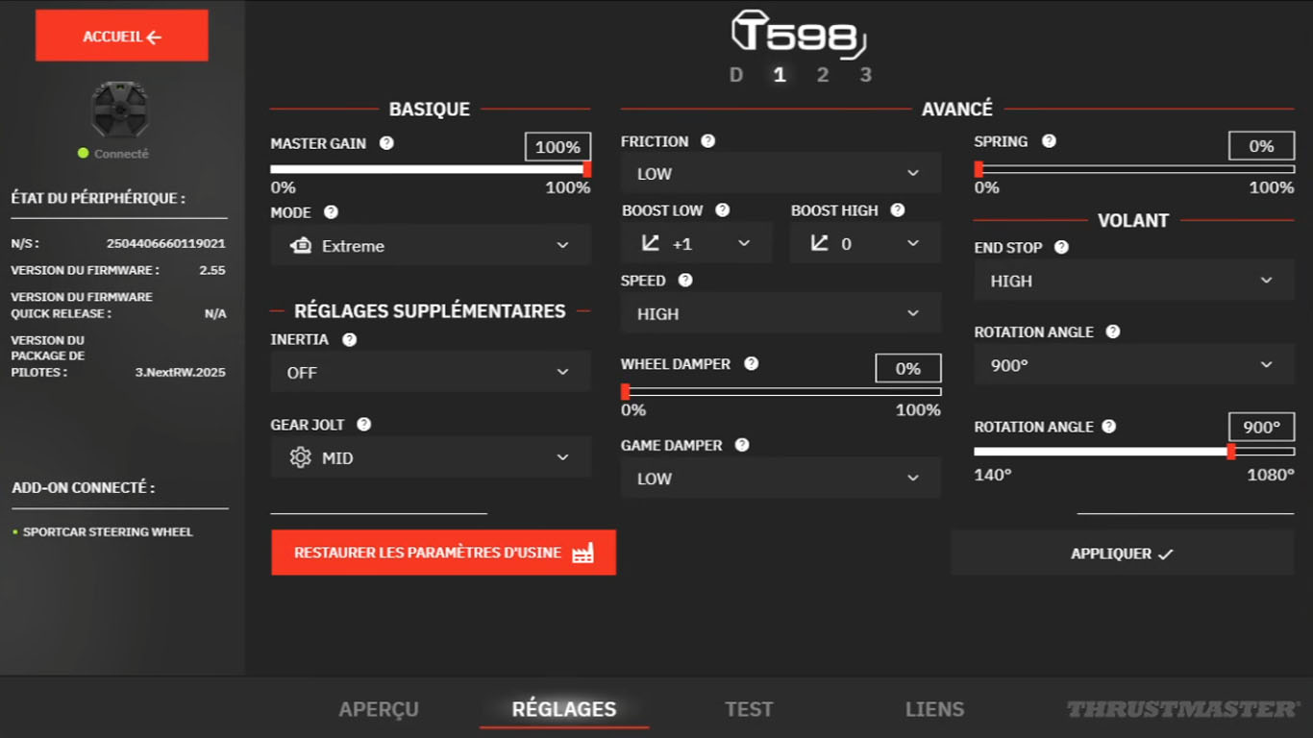The height and width of the screenshot is (738, 1313).
Task: Open help icon beside Rotation Angle slider
Action: (1108, 427)
